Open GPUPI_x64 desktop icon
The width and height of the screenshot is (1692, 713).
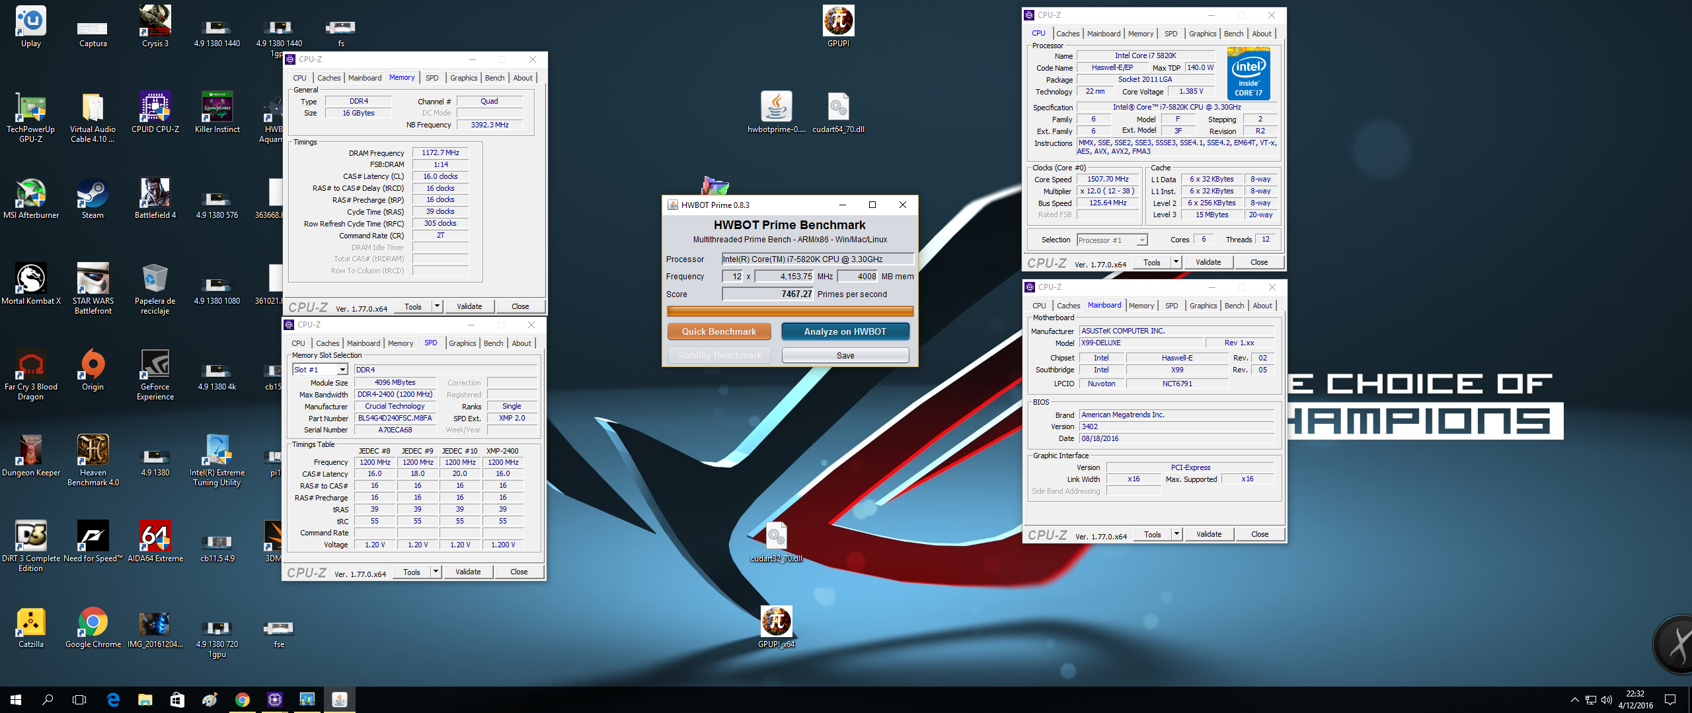(776, 627)
